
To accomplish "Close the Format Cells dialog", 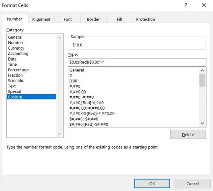I will click(x=204, y=5).
